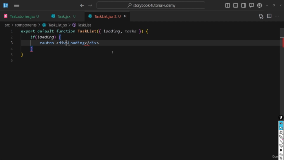Click the 'export' keyword on line 1
284x160 pixels.
coord(28,31)
